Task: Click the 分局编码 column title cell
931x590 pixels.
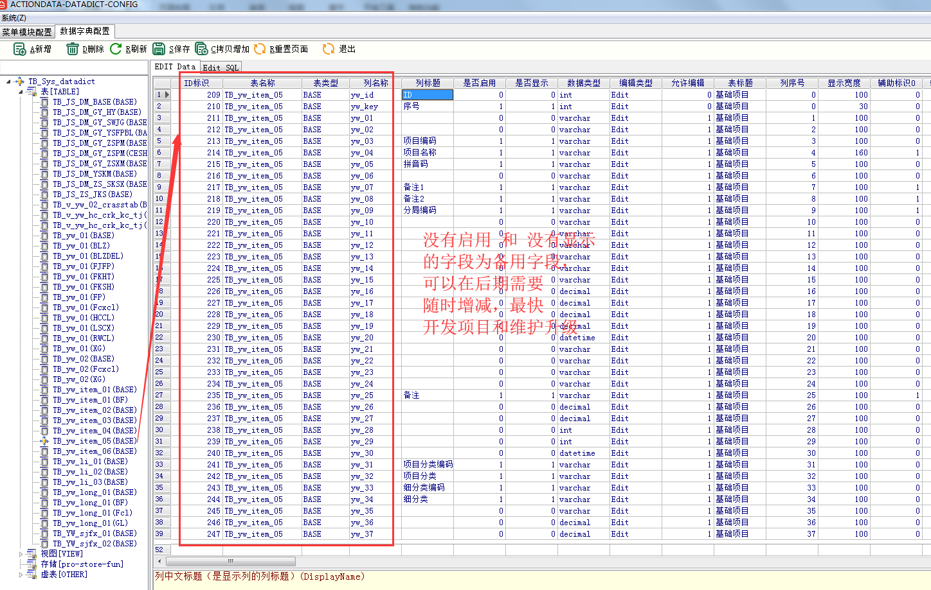Action: pos(428,211)
